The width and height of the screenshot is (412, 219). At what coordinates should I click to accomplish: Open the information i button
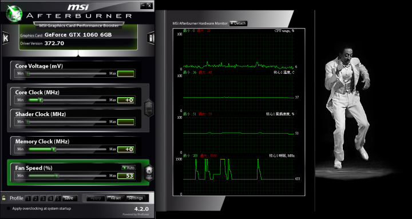tap(151, 38)
